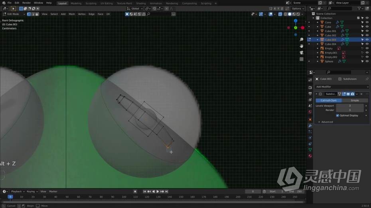Switch to the Modeling workspace tab
371x208 pixels.
click(x=76, y=3)
